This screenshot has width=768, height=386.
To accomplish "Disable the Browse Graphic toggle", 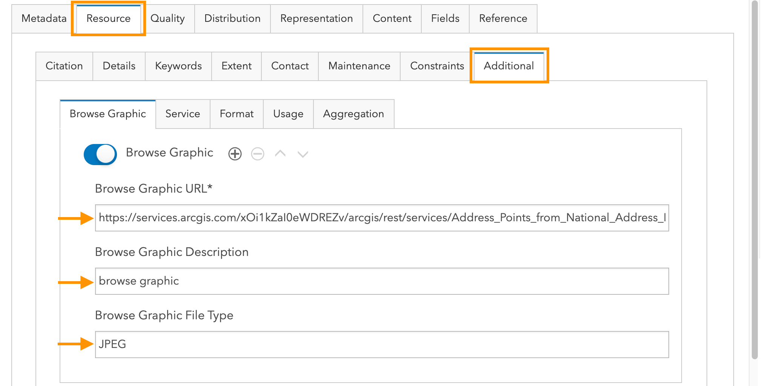I will pyautogui.click(x=100, y=154).
